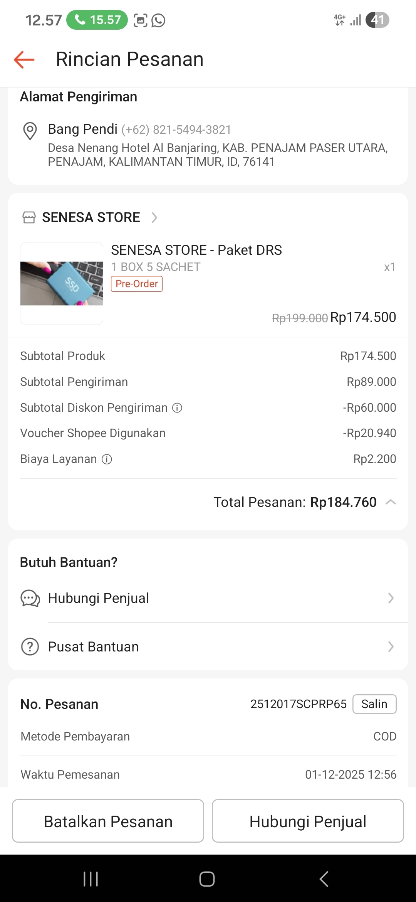Tap the ongoing call indicator in status bar
Viewport: 416px width, 902px height.
point(97,20)
